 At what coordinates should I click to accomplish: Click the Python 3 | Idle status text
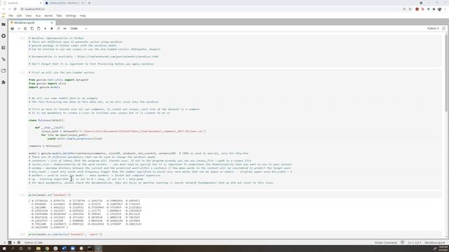[x=34, y=243]
